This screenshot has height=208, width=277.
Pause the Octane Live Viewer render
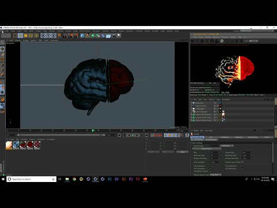pos(202,41)
